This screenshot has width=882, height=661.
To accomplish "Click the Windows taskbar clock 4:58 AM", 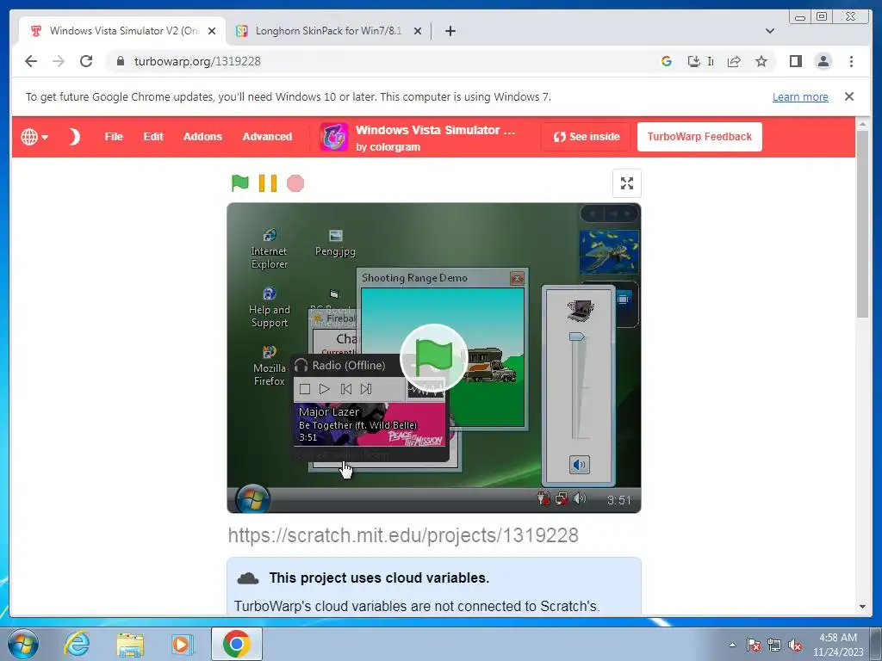I will [x=837, y=644].
